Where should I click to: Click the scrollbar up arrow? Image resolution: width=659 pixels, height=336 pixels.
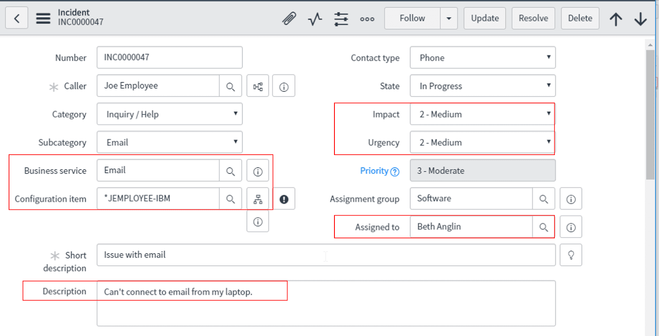click(x=650, y=45)
